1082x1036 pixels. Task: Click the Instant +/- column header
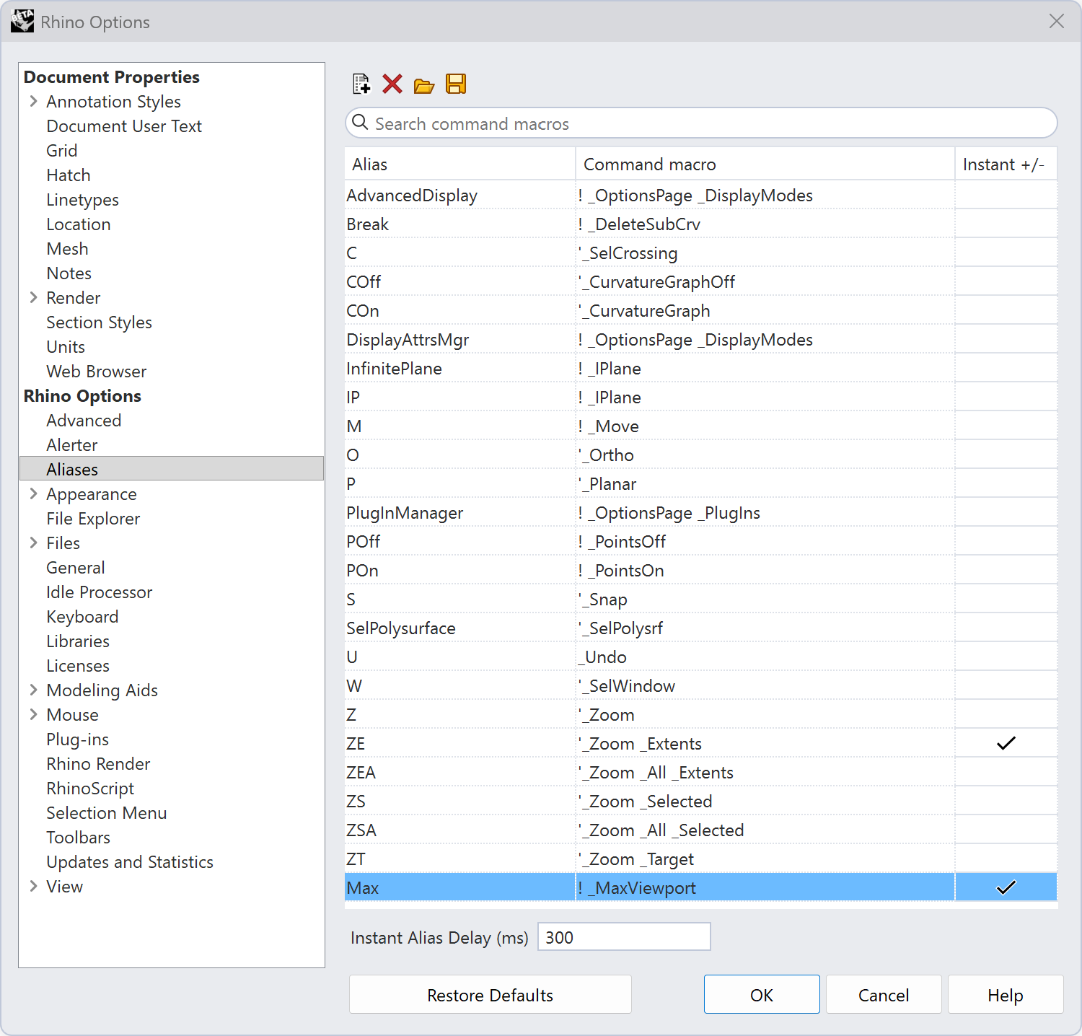(1006, 164)
